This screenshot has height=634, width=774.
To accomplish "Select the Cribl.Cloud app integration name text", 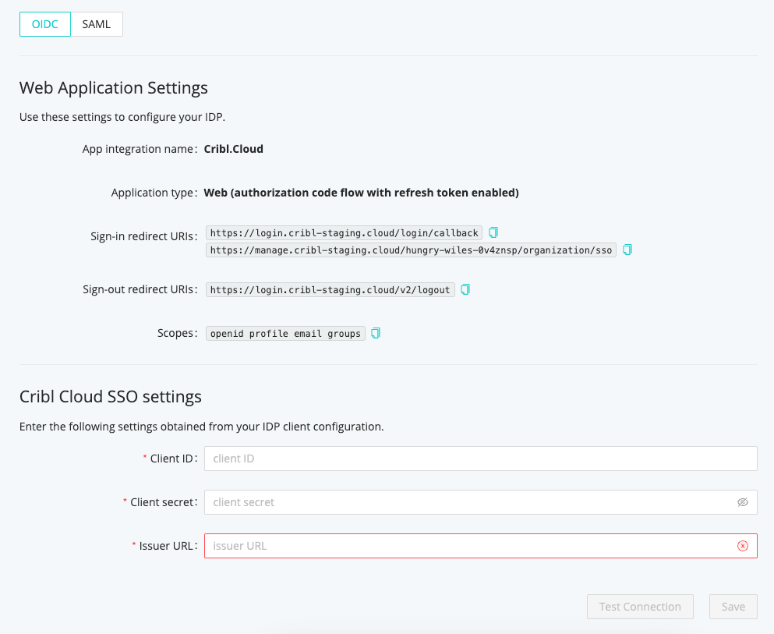I will point(233,149).
